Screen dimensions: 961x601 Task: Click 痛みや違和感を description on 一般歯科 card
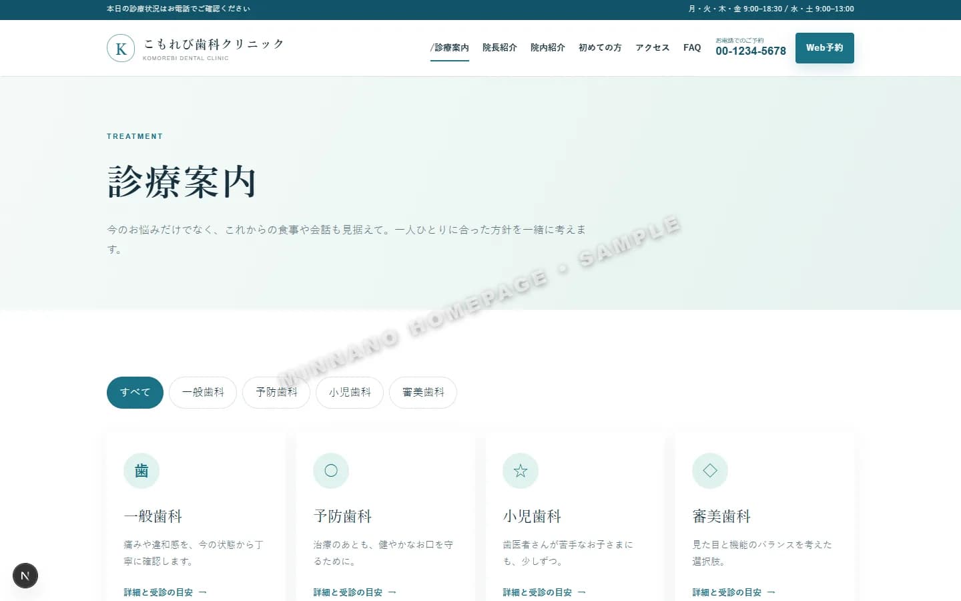click(194, 553)
